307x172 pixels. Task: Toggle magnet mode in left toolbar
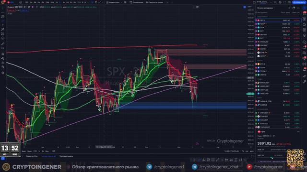3,54
